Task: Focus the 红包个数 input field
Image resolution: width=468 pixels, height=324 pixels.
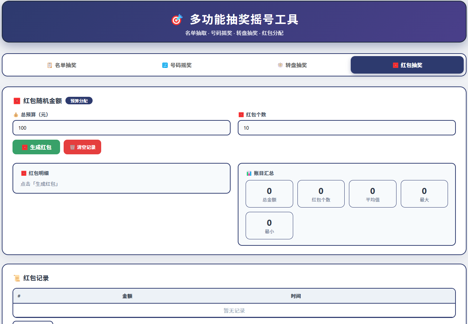Action: [347, 128]
